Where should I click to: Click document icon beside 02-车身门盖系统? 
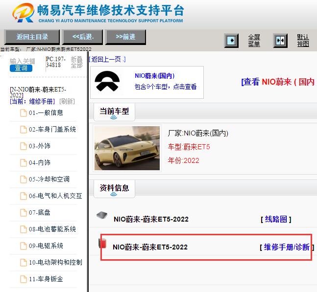pos(23,129)
